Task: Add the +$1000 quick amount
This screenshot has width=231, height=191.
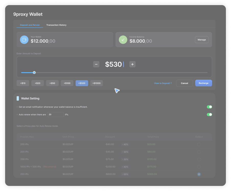Action: 96,83
